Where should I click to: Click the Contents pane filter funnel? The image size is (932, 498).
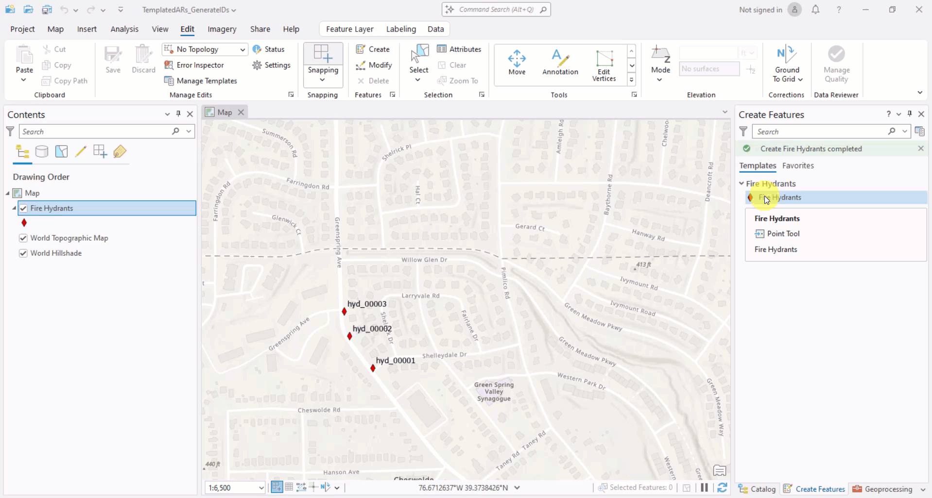pos(10,132)
